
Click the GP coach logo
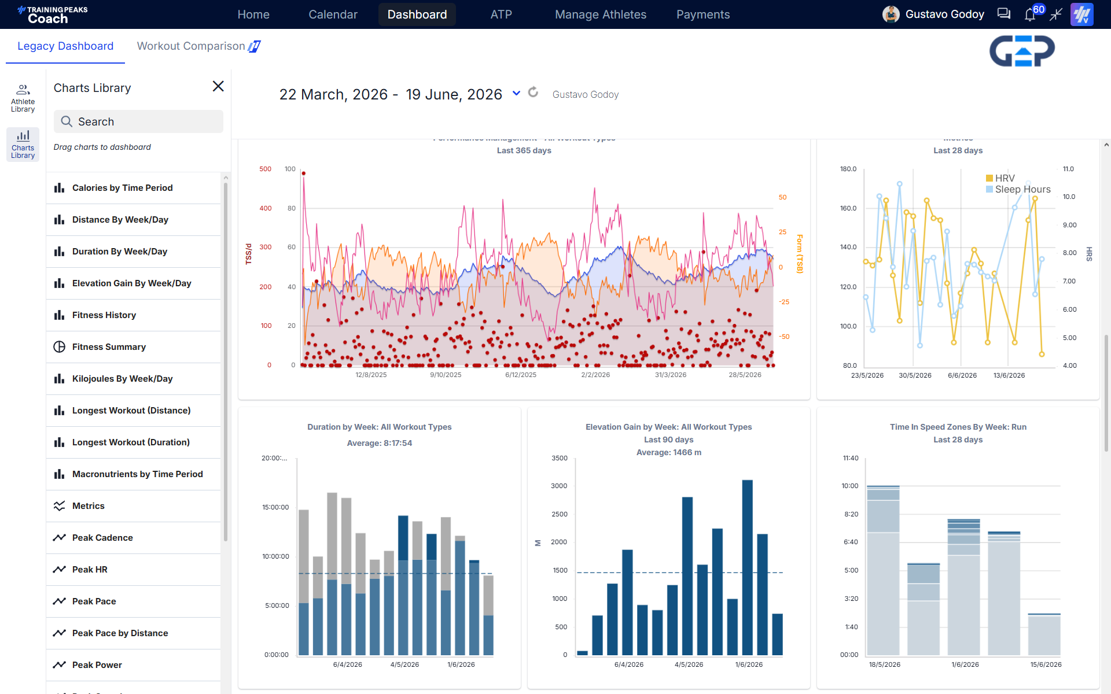point(1022,51)
